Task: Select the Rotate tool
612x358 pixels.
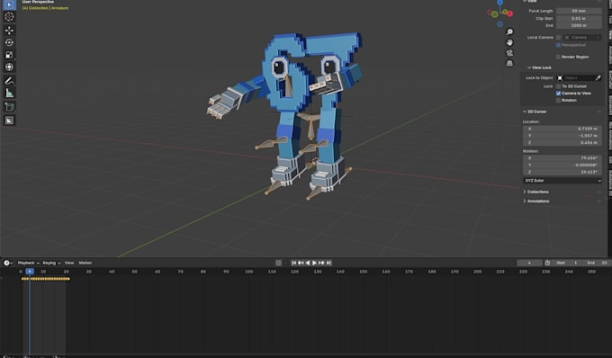Action: click(9, 42)
